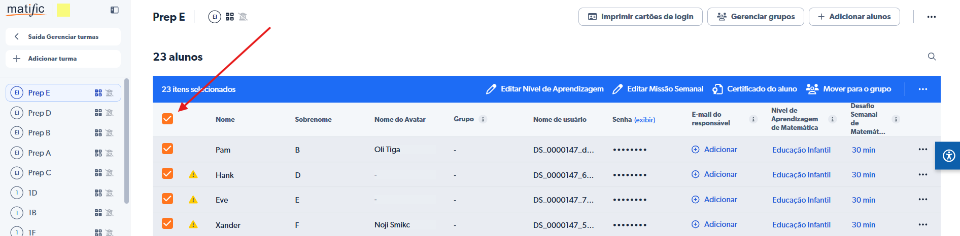Click the grid icon for Prep D class
The width and height of the screenshot is (960, 236).
point(98,113)
